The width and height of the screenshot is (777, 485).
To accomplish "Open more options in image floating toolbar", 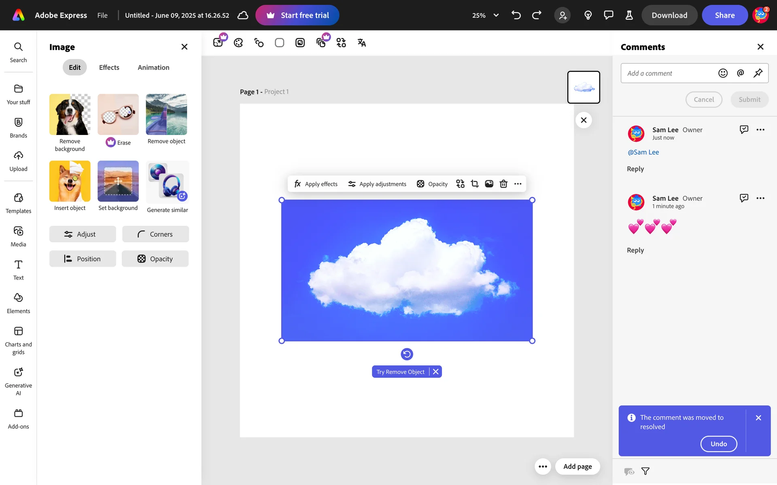I will [x=518, y=184].
